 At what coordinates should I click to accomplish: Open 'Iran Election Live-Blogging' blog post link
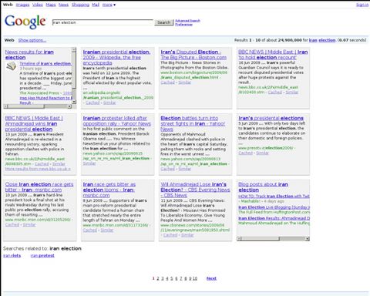[x=274, y=207]
